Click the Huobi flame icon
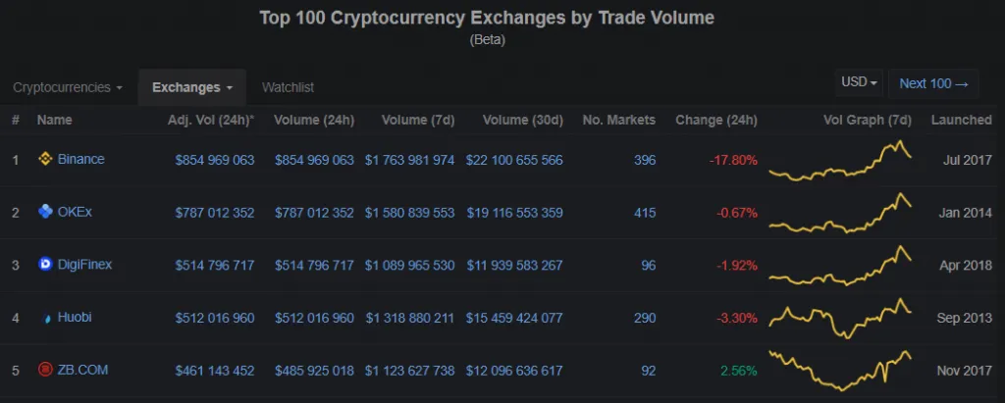 [46, 318]
